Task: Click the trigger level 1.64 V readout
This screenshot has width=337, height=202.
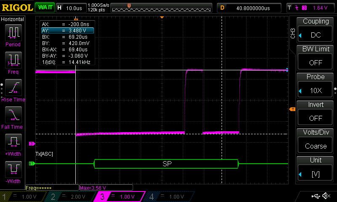Action: point(320,8)
